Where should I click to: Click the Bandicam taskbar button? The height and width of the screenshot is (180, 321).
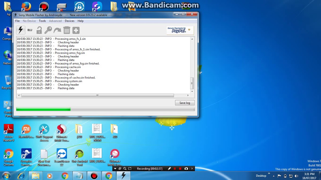coord(94,176)
